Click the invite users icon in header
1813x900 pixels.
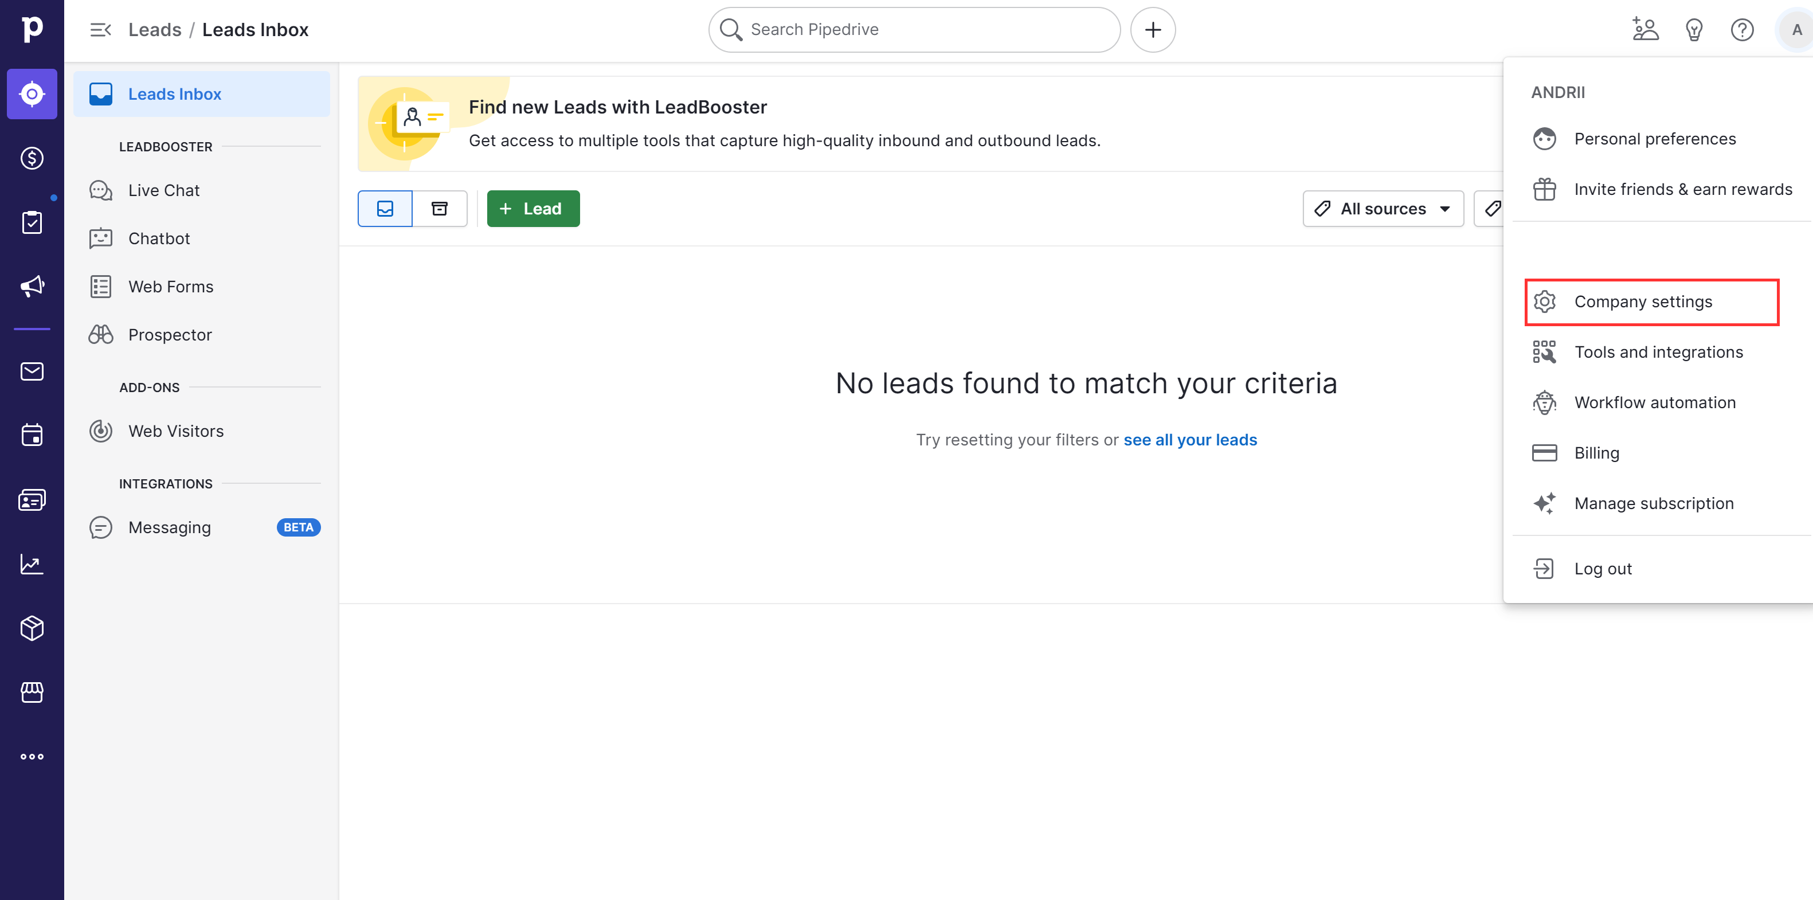tap(1646, 30)
